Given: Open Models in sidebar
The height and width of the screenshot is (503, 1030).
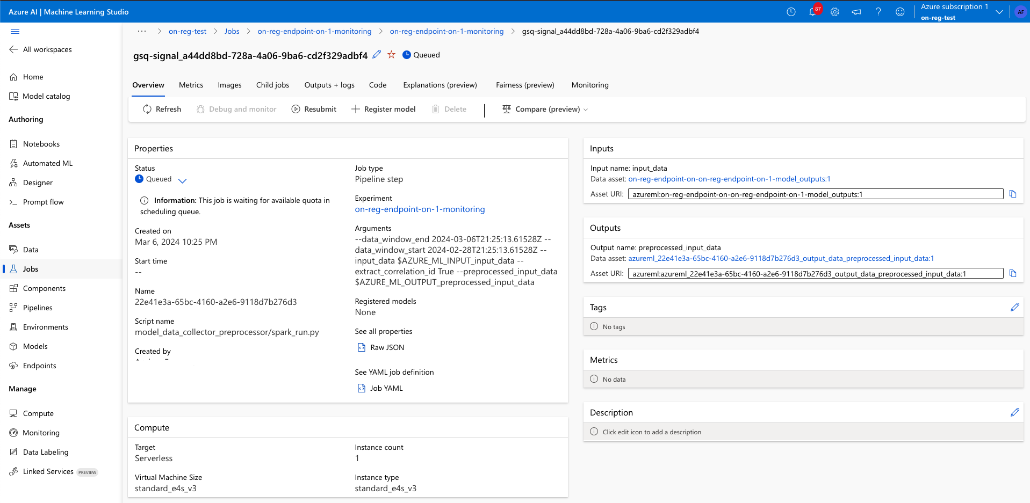Looking at the screenshot, I should click(28, 346).
